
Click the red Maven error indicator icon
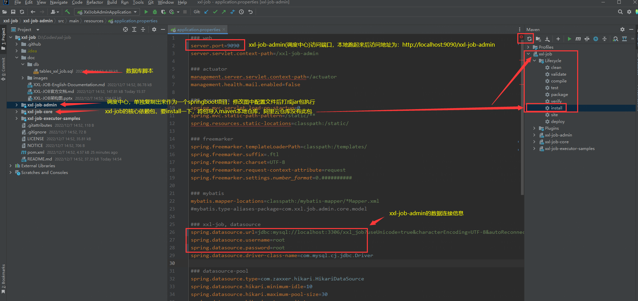point(521,37)
